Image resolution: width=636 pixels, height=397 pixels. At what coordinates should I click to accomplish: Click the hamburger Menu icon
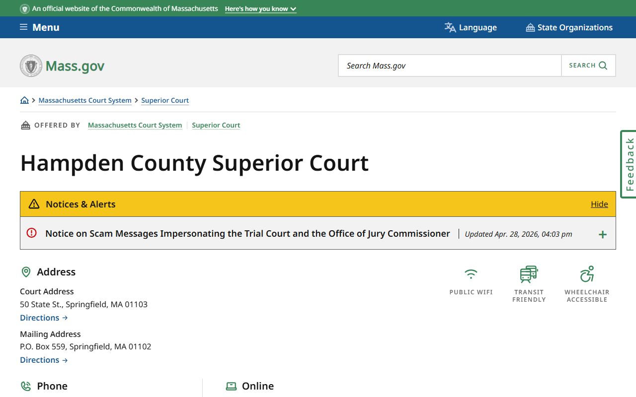(x=23, y=27)
